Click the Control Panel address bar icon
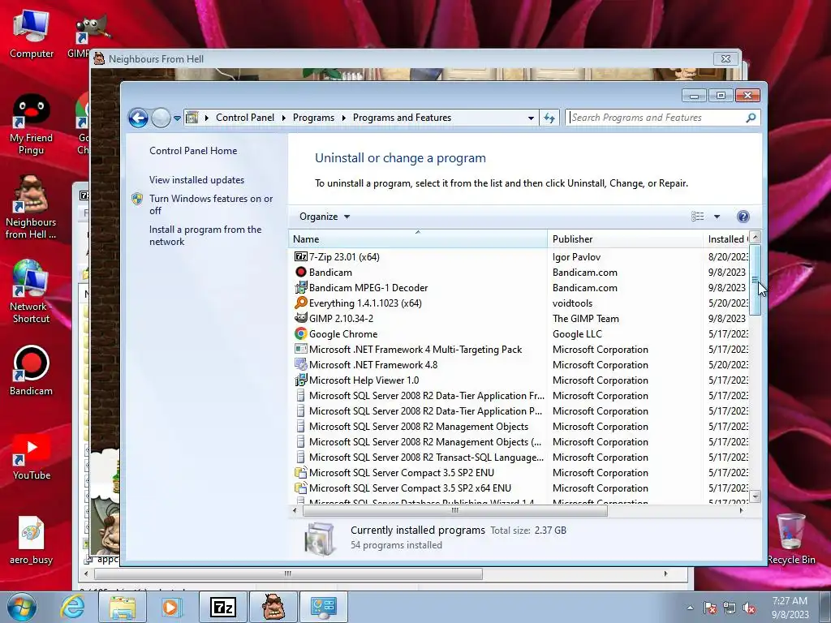This screenshot has width=831, height=623. 192,118
